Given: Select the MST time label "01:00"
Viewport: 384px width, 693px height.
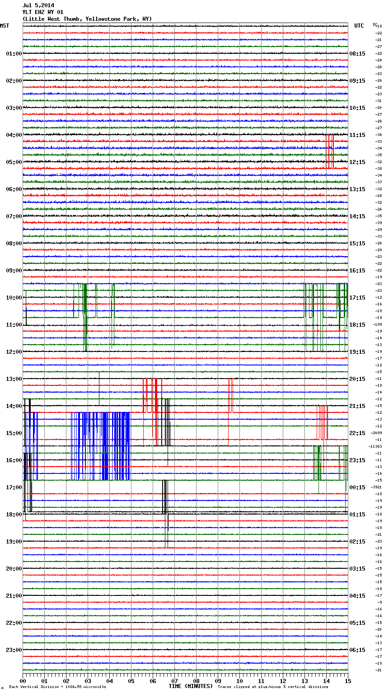Looking at the screenshot, I should pyautogui.click(x=14, y=54).
